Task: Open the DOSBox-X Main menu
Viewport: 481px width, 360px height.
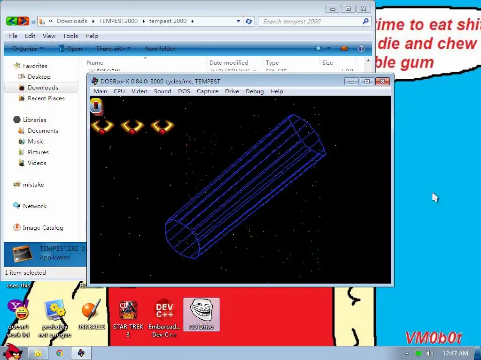Action: (x=100, y=91)
